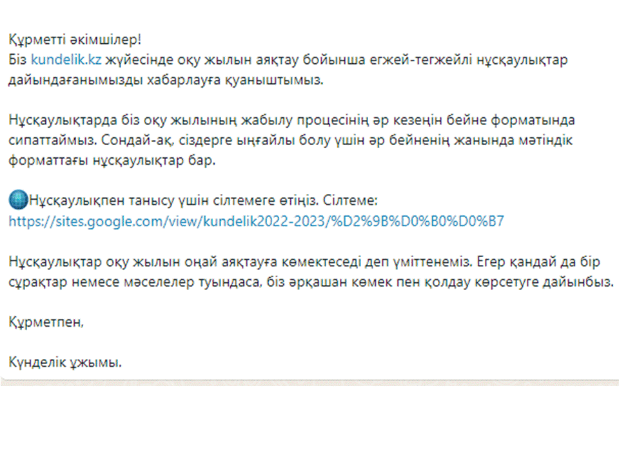Click the word "Біз" before kundelik.kz
The image size is (619, 464).
click(x=19, y=59)
